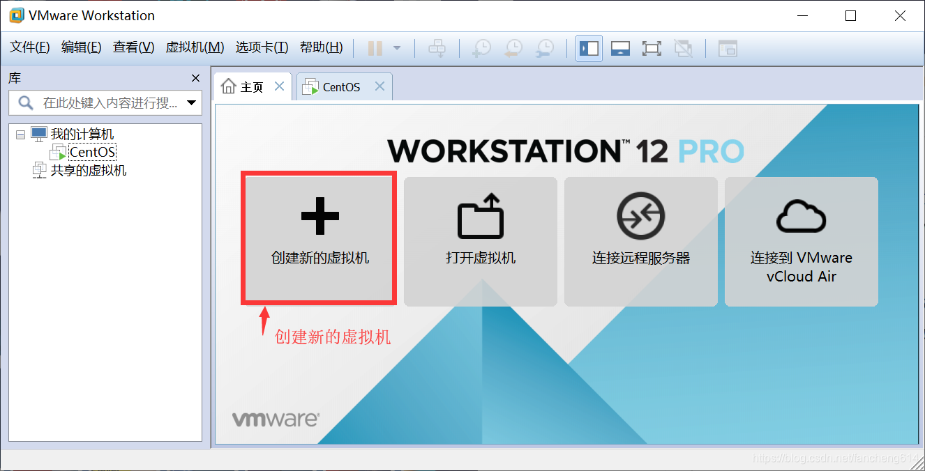Maximize the VMware Workstation window
Viewport: 925px width, 471px height.
[850, 15]
